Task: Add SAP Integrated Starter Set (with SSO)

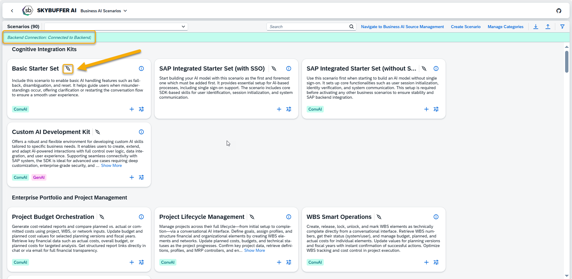Action: [279, 109]
